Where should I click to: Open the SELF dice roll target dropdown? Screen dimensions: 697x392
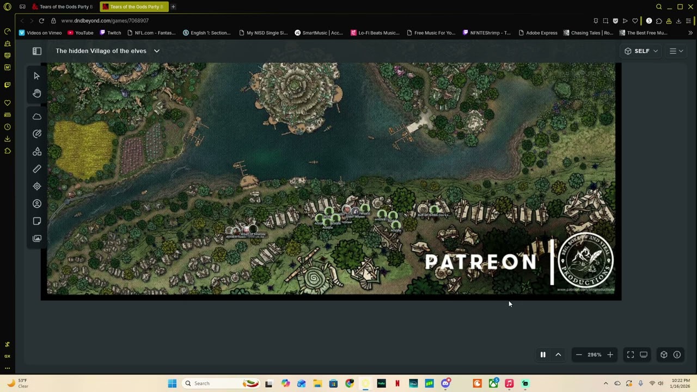[641, 51]
